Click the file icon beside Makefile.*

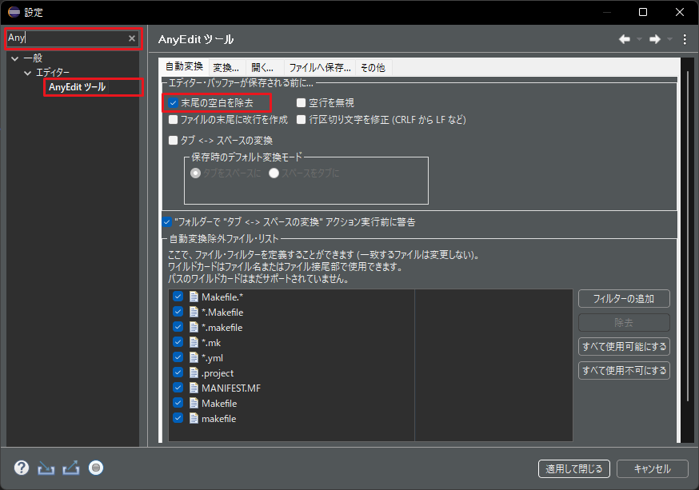(x=194, y=297)
